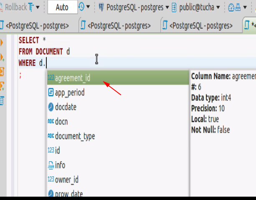256x200 pixels.
Task: Expand the transaction log dropdown arrow
Action: click(88, 7)
